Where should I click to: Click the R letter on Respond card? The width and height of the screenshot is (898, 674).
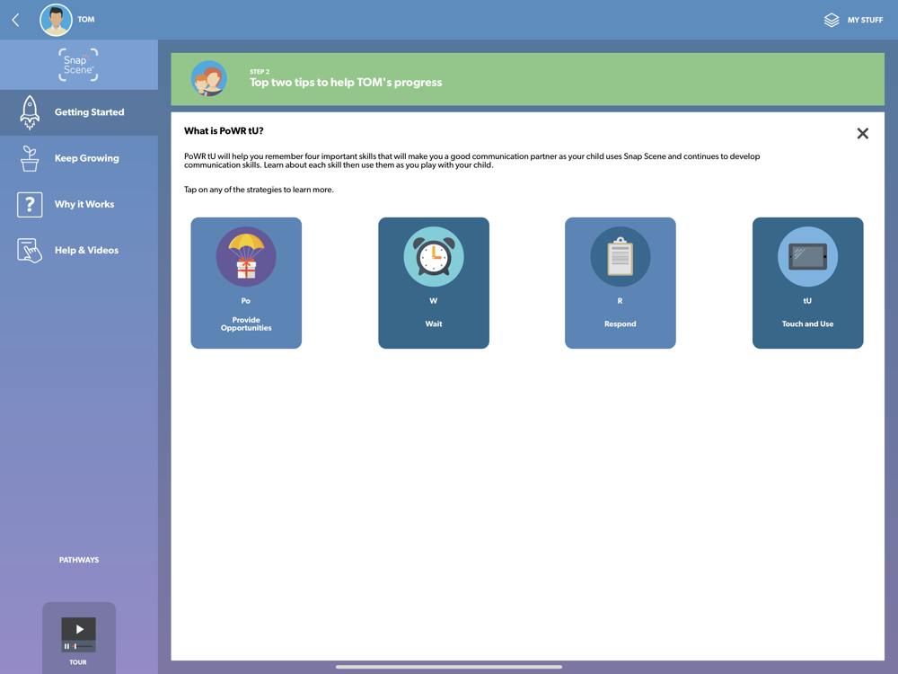[x=621, y=301]
